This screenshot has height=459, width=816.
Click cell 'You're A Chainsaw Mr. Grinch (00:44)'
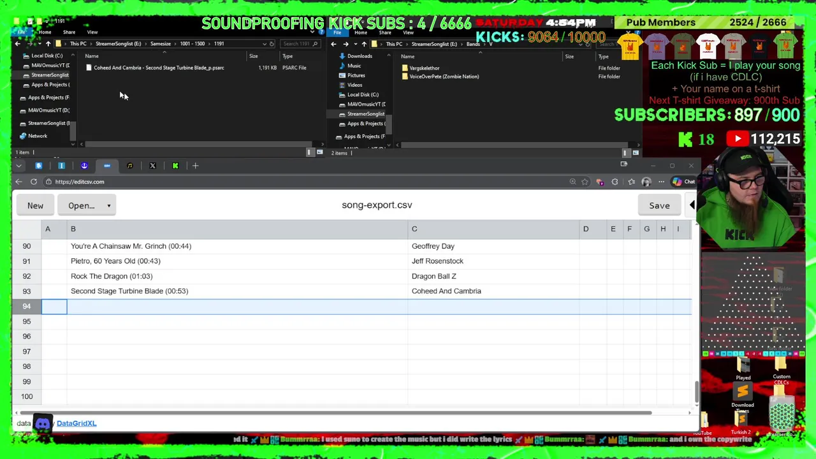pyautogui.click(x=237, y=246)
